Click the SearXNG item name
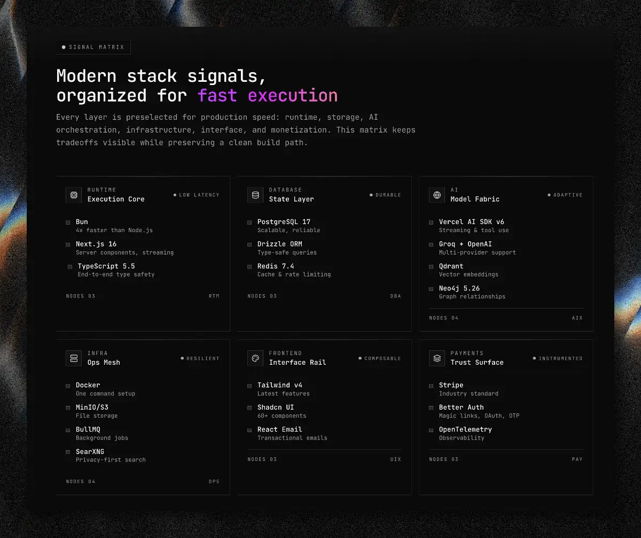 [x=90, y=452]
